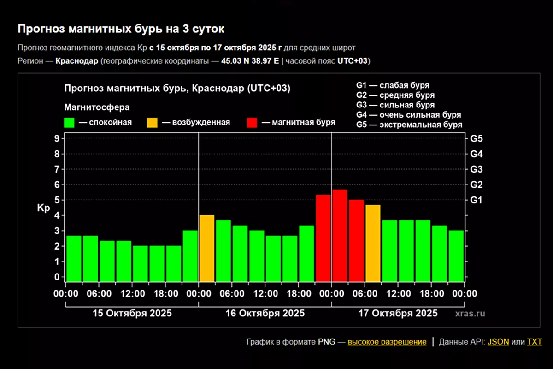Select the first green bar on 15 October
This screenshot has height=369, width=553.
click(74, 258)
